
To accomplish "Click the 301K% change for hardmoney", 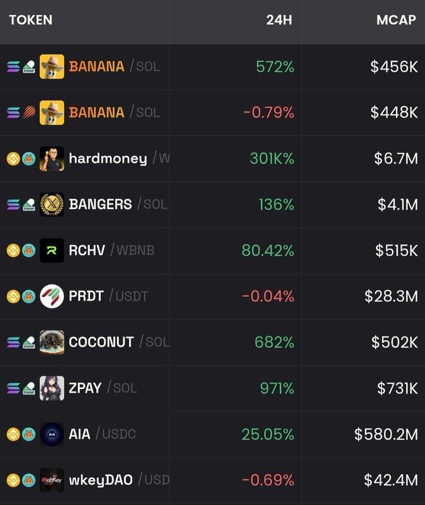I will point(272,159).
